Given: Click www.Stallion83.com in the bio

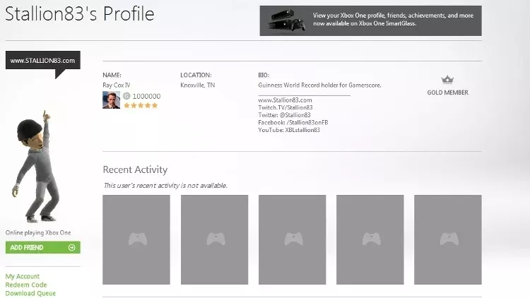Looking at the screenshot, I should (x=285, y=100).
